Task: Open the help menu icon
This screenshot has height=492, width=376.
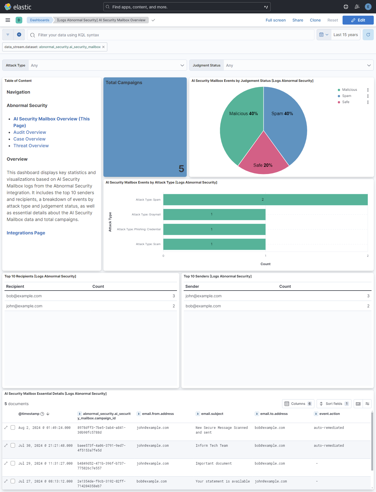Action: (346, 7)
